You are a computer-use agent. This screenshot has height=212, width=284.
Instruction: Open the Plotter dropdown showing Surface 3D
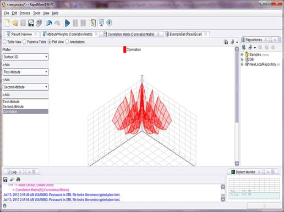pos(26,57)
